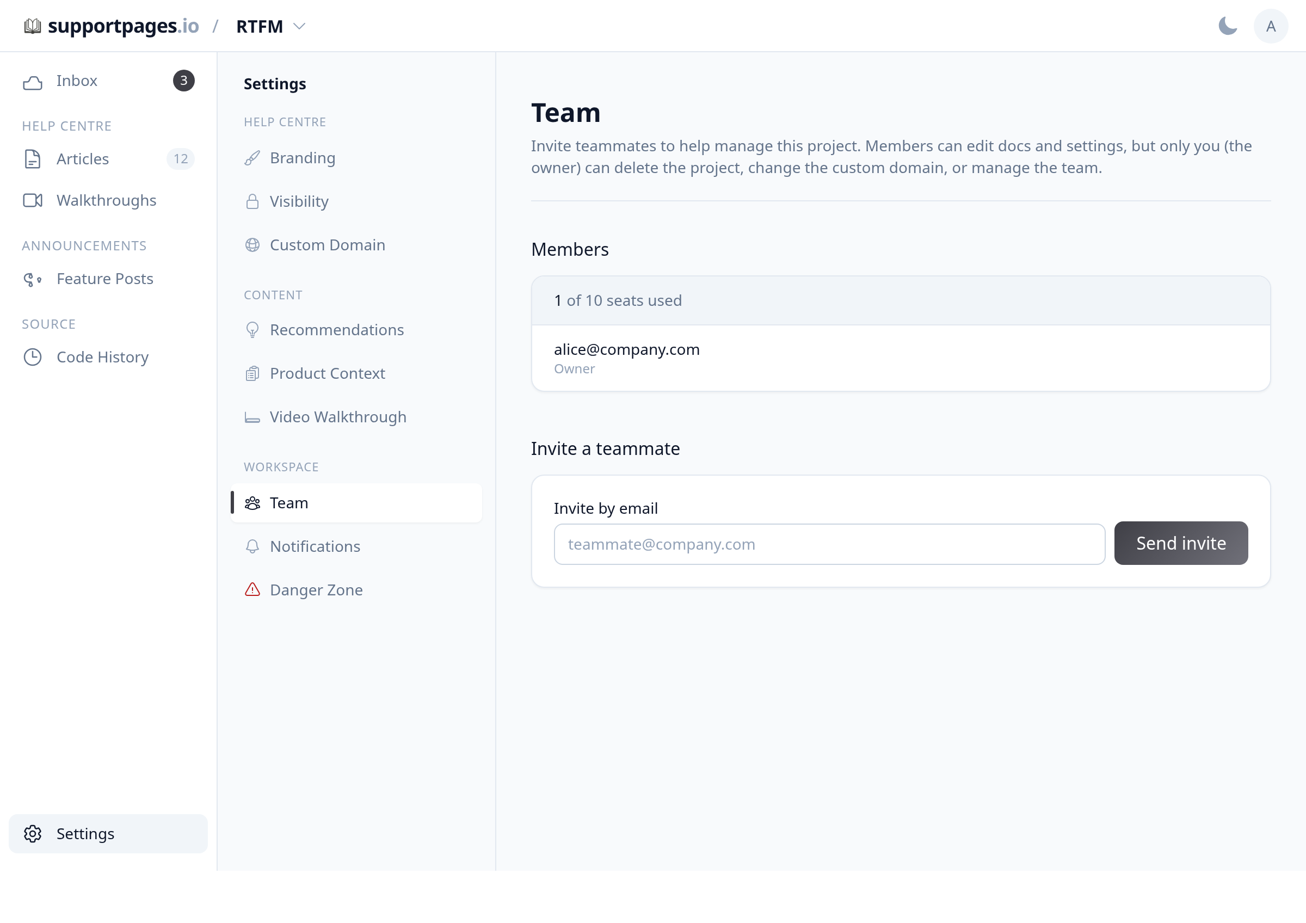Viewport: 1306px width, 923px height.
Task: Click the Recommendations lightbulb icon
Action: pyautogui.click(x=252, y=330)
